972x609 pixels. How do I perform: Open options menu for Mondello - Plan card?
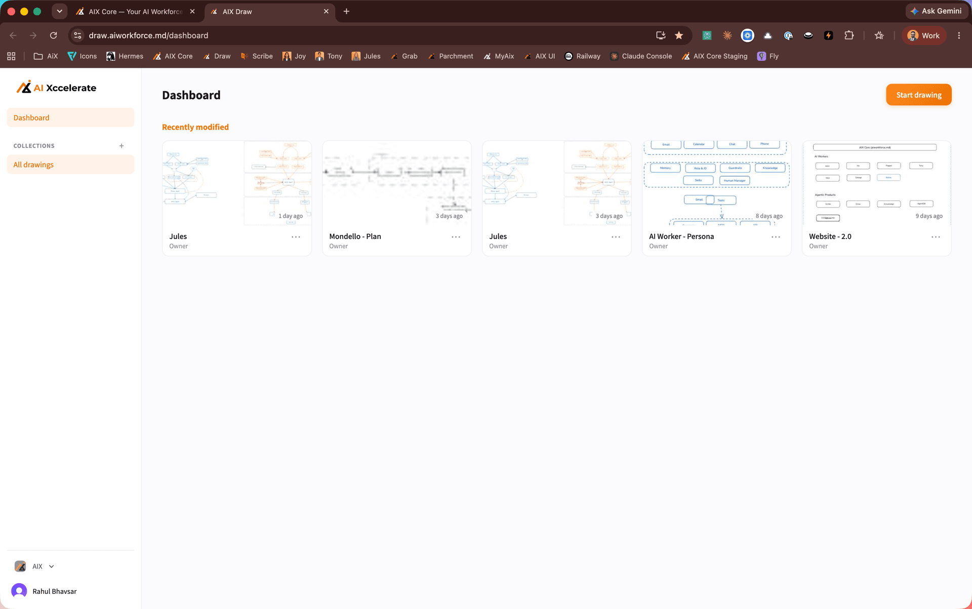click(456, 237)
